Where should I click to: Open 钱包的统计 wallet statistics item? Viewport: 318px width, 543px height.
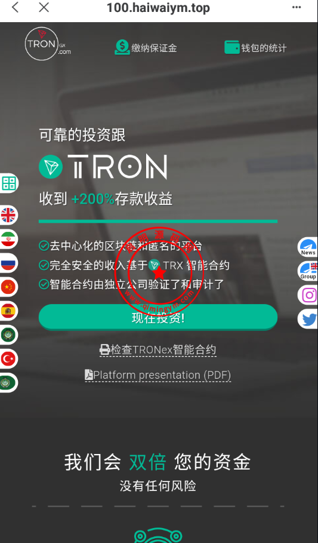255,47
